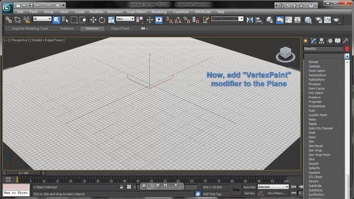Switch to the Object Paint ribbon tab
This screenshot has width=354, height=199.
(120, 28)
